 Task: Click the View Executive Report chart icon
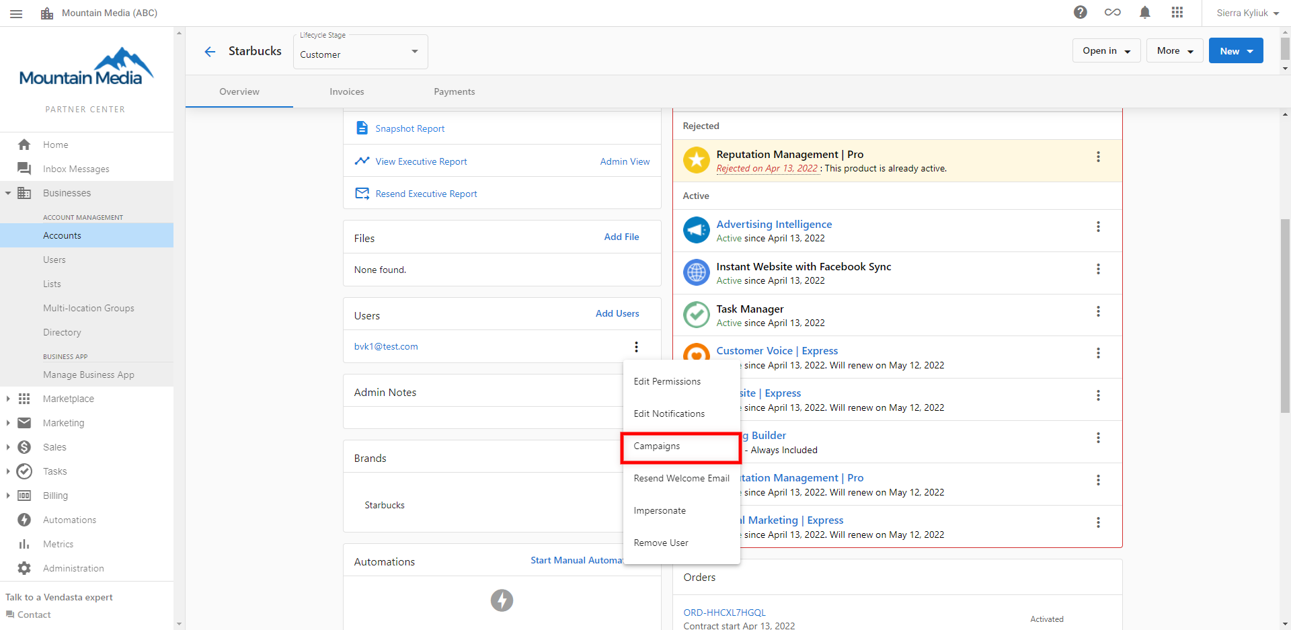[362, 161]
